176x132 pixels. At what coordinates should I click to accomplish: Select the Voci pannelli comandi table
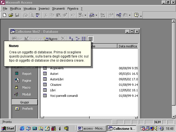[61, 96]
